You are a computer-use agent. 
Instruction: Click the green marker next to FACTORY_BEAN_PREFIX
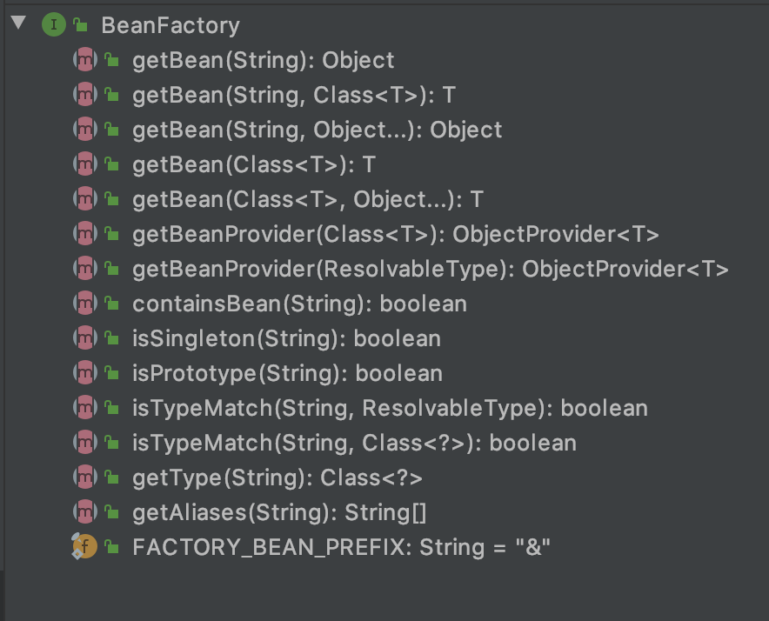(x=110, y=547)
